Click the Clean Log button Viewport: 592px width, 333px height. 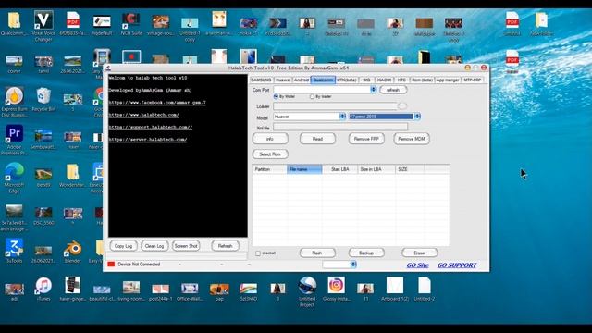(154, 246)
